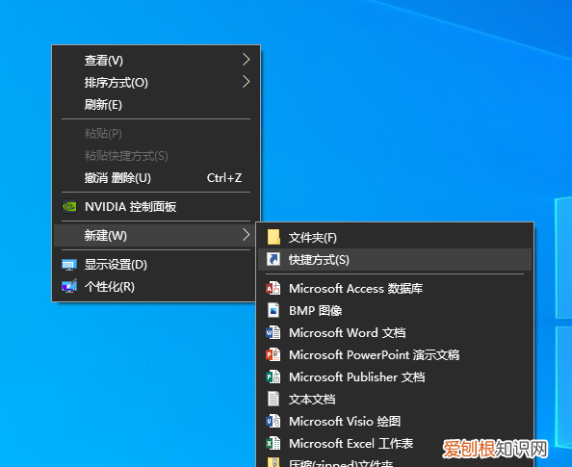Click the display settings monitor icon

pos(69,265)
